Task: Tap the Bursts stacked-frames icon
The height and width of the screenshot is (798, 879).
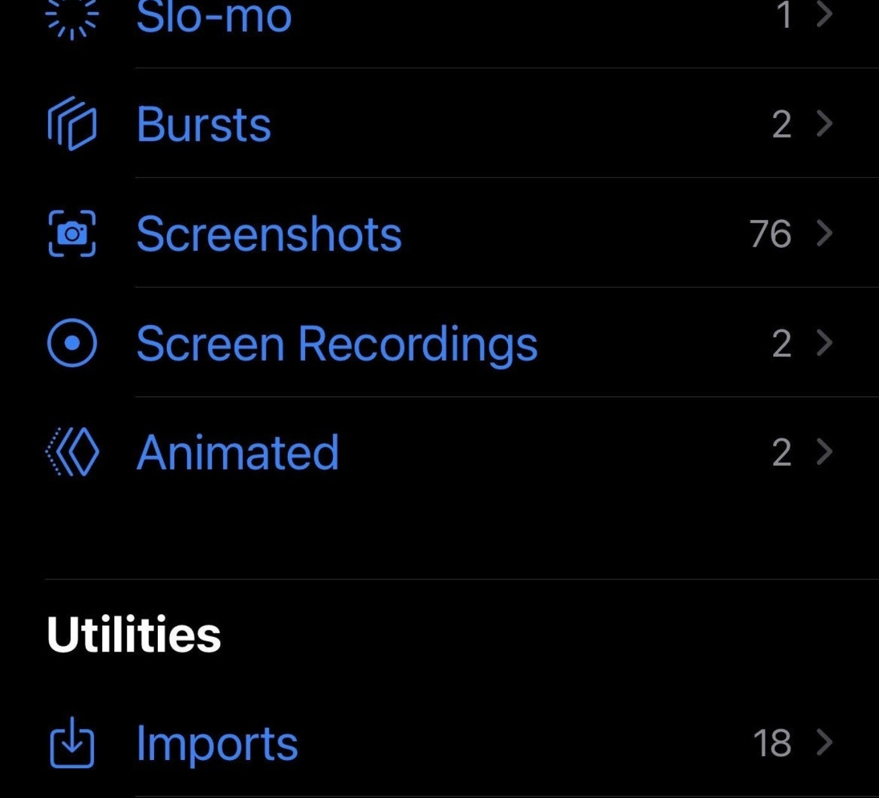Action: pos(72,124)
